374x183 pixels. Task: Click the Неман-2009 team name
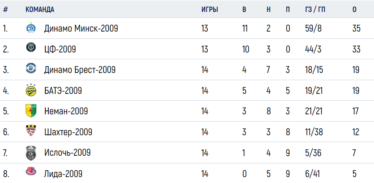pyautogui.click(x=66, y=111)
